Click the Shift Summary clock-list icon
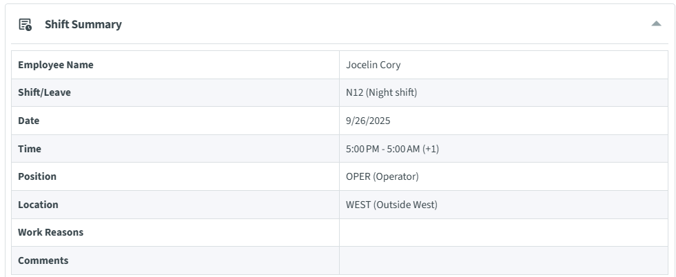676x277 pixels. (x=25, y=25)
